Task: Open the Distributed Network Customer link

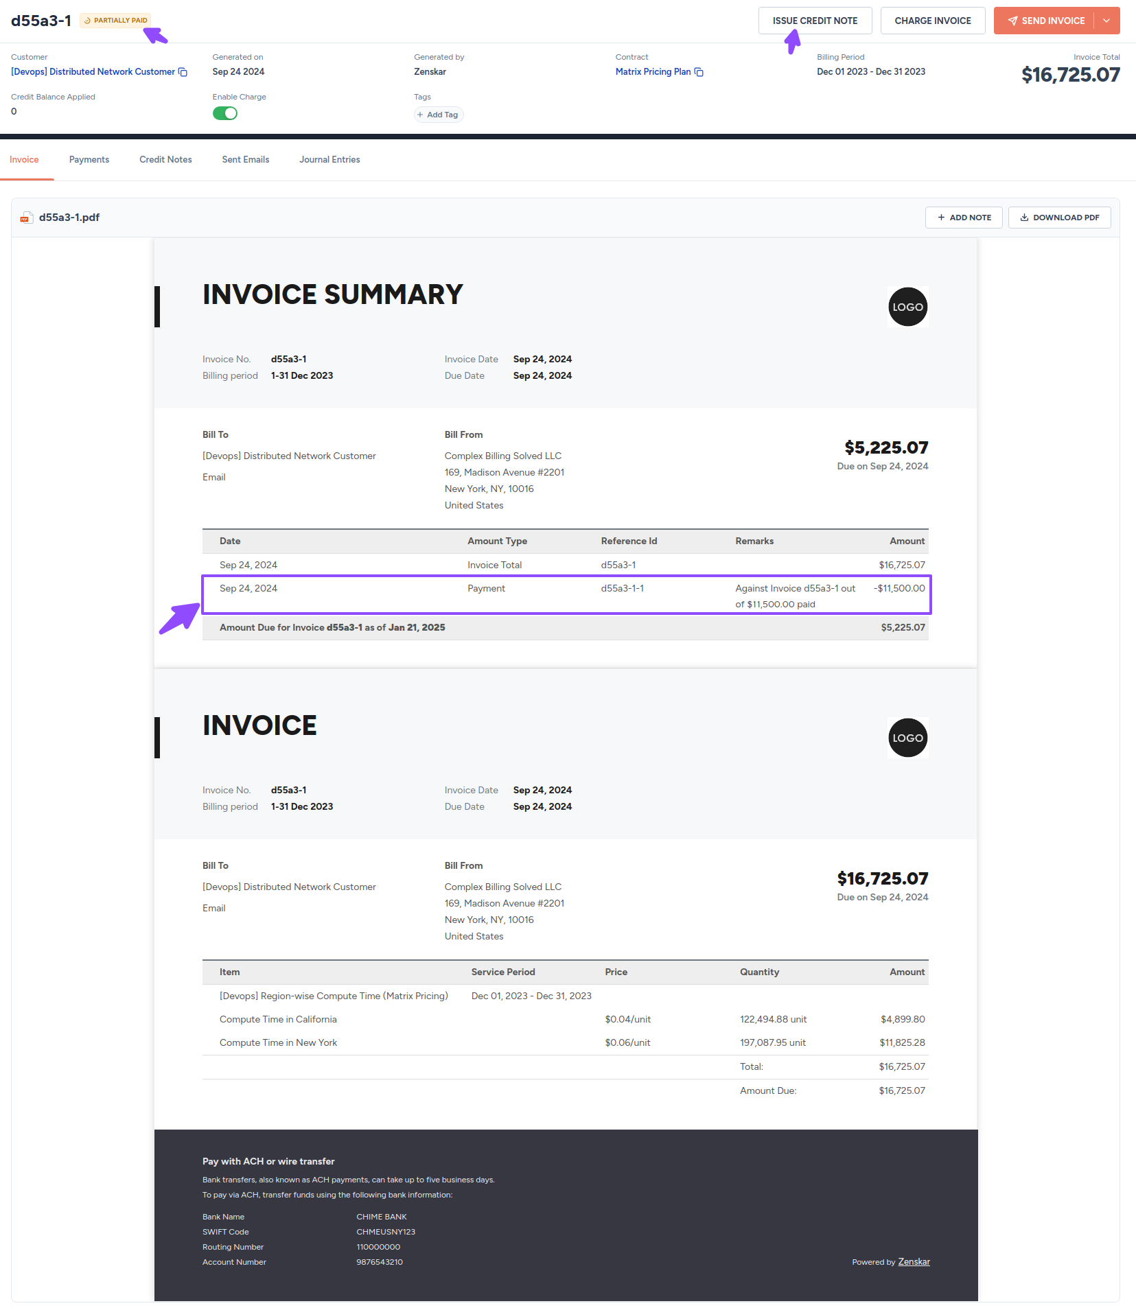Action: click(x=93, y=72)
